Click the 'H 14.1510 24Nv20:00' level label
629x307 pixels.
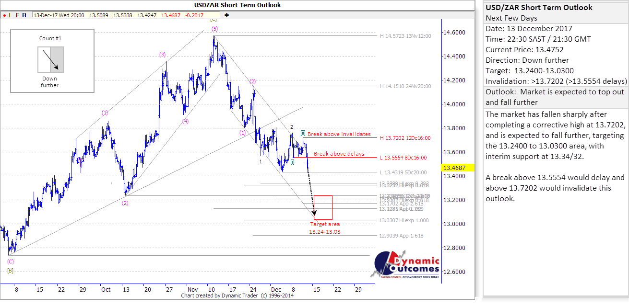pyautogui.click(x=406, y=86)
